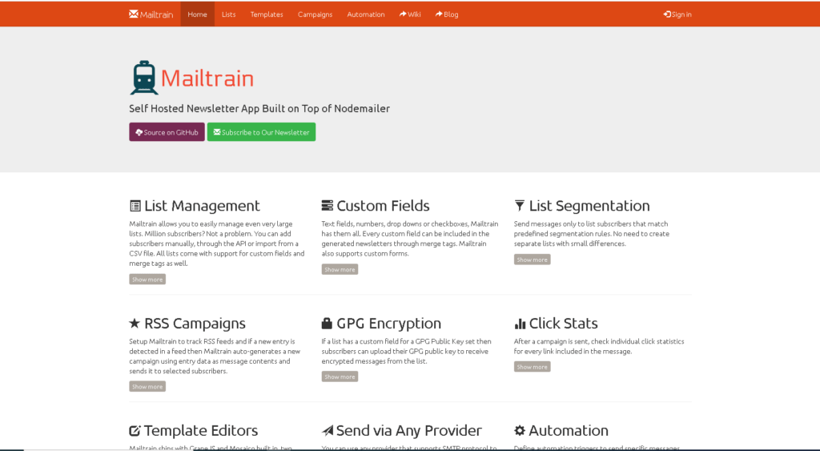Click the Wiki share arrow icon
Screen dimensions: 820x451
[403, 14]
